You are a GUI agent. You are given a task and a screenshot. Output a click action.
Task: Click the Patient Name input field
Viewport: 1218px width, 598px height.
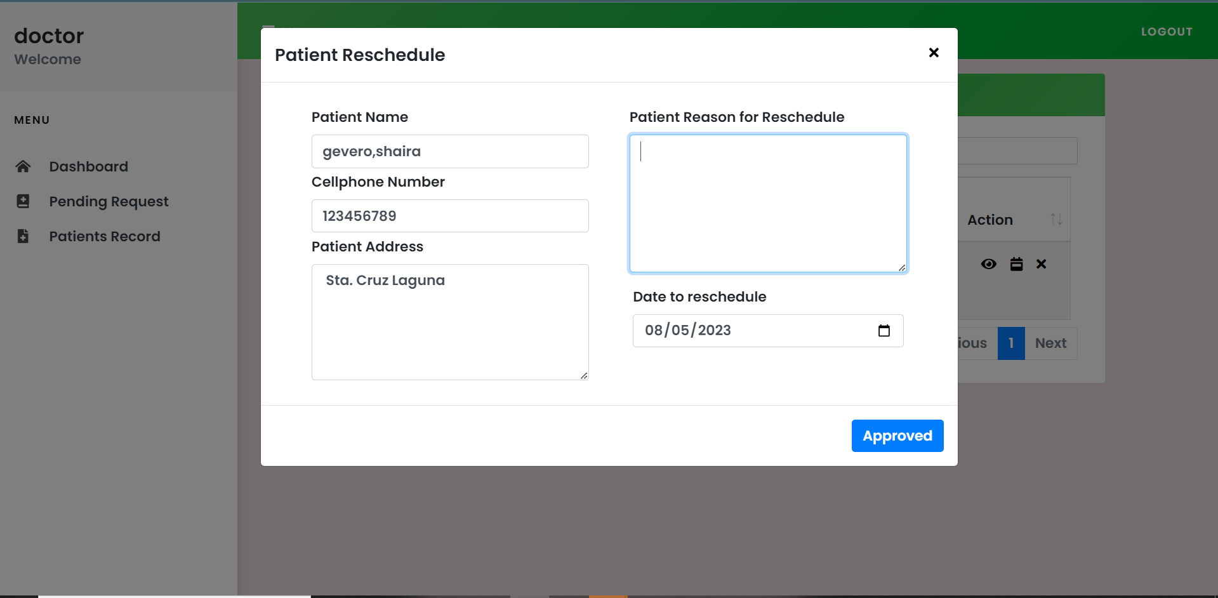[x=449, y=152]
